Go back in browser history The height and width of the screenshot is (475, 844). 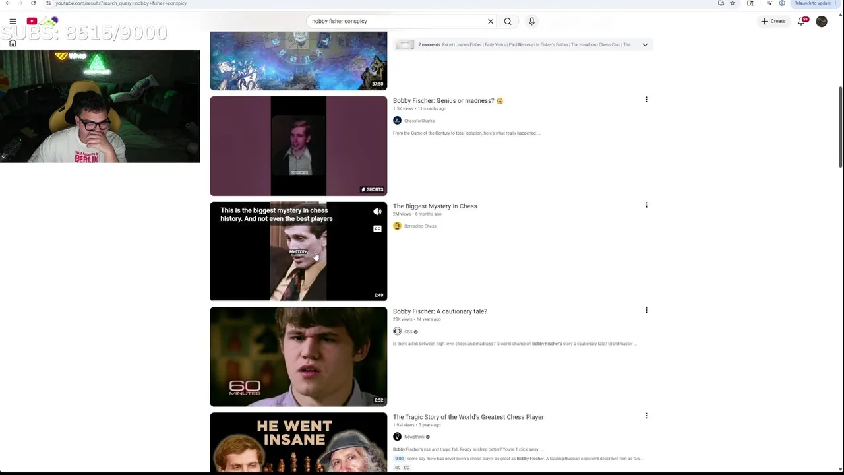(8, 3)
